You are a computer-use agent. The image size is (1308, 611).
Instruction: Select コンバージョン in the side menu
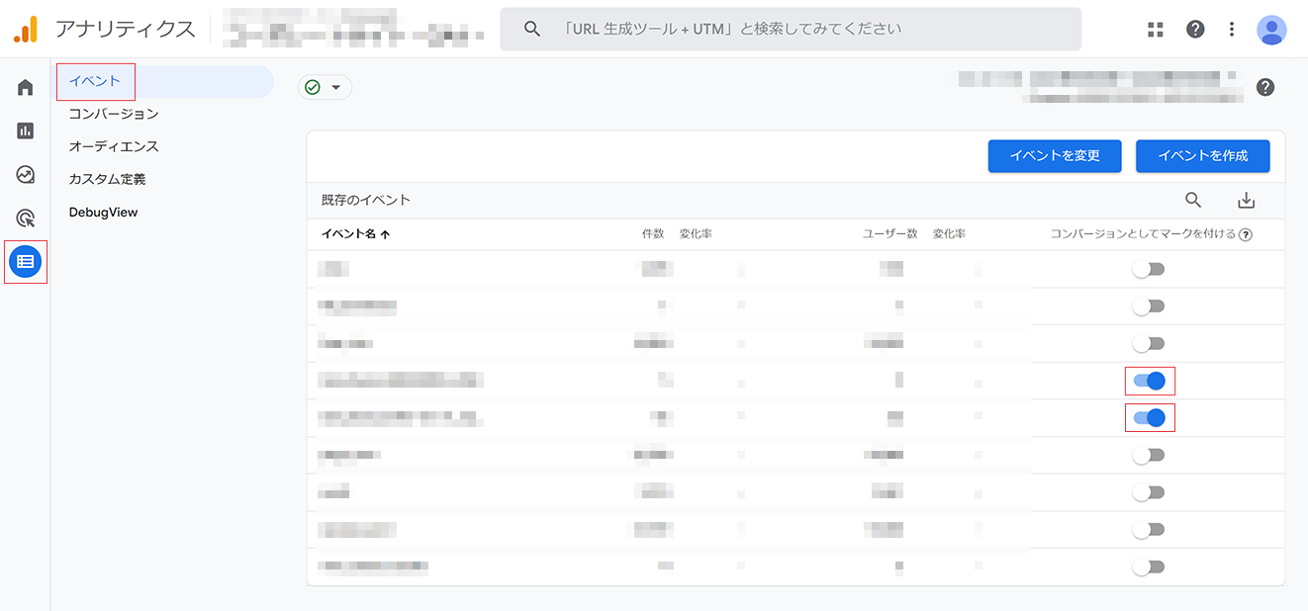click(x=114, y=114)
